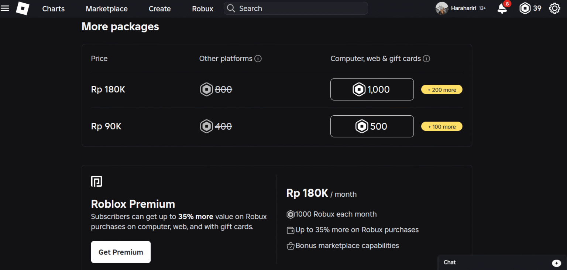Image resolution: width=567 pixels, height=270 pixels.
Task: Click the bag icon next to Bonus marketplace capabilities
Action: (291, 246)
